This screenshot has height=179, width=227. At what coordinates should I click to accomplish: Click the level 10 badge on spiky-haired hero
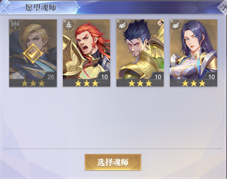(158, 76)
